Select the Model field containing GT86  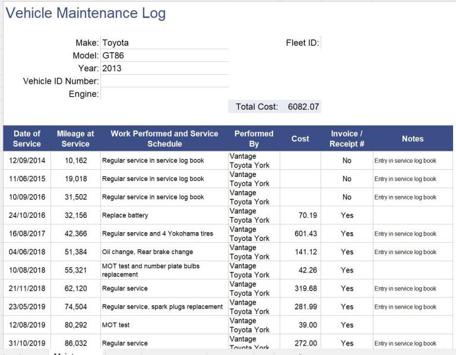(164, 56)
